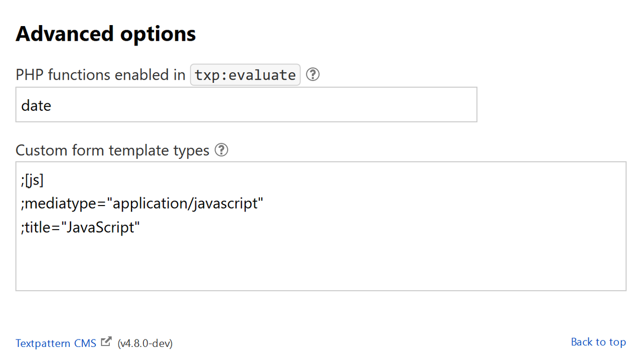Focus the Custom form template types textarea
The height and width of the screenshot is (361, 642).
click(x=321, y=226)
